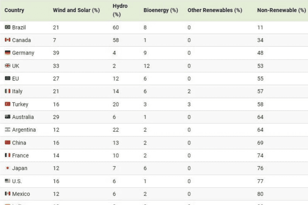Sort by the Bioenergy (%) header

pos(160,10)
